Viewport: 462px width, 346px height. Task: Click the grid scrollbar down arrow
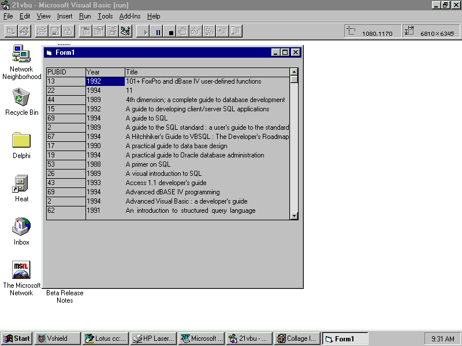coord(294,216)
